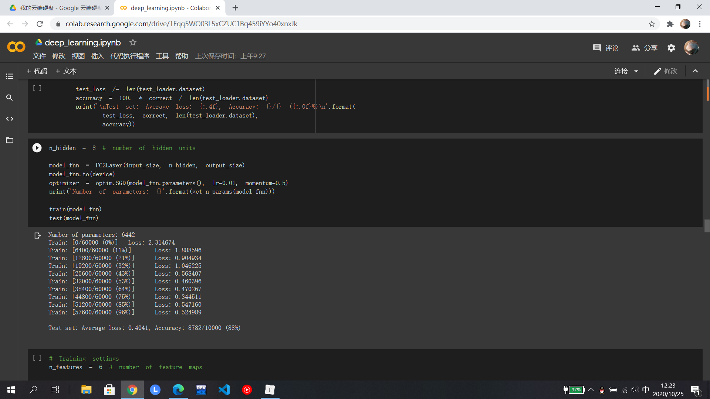Add a text cell with + 文本
This screenshot has width=710, height=399.
(66, 71)
